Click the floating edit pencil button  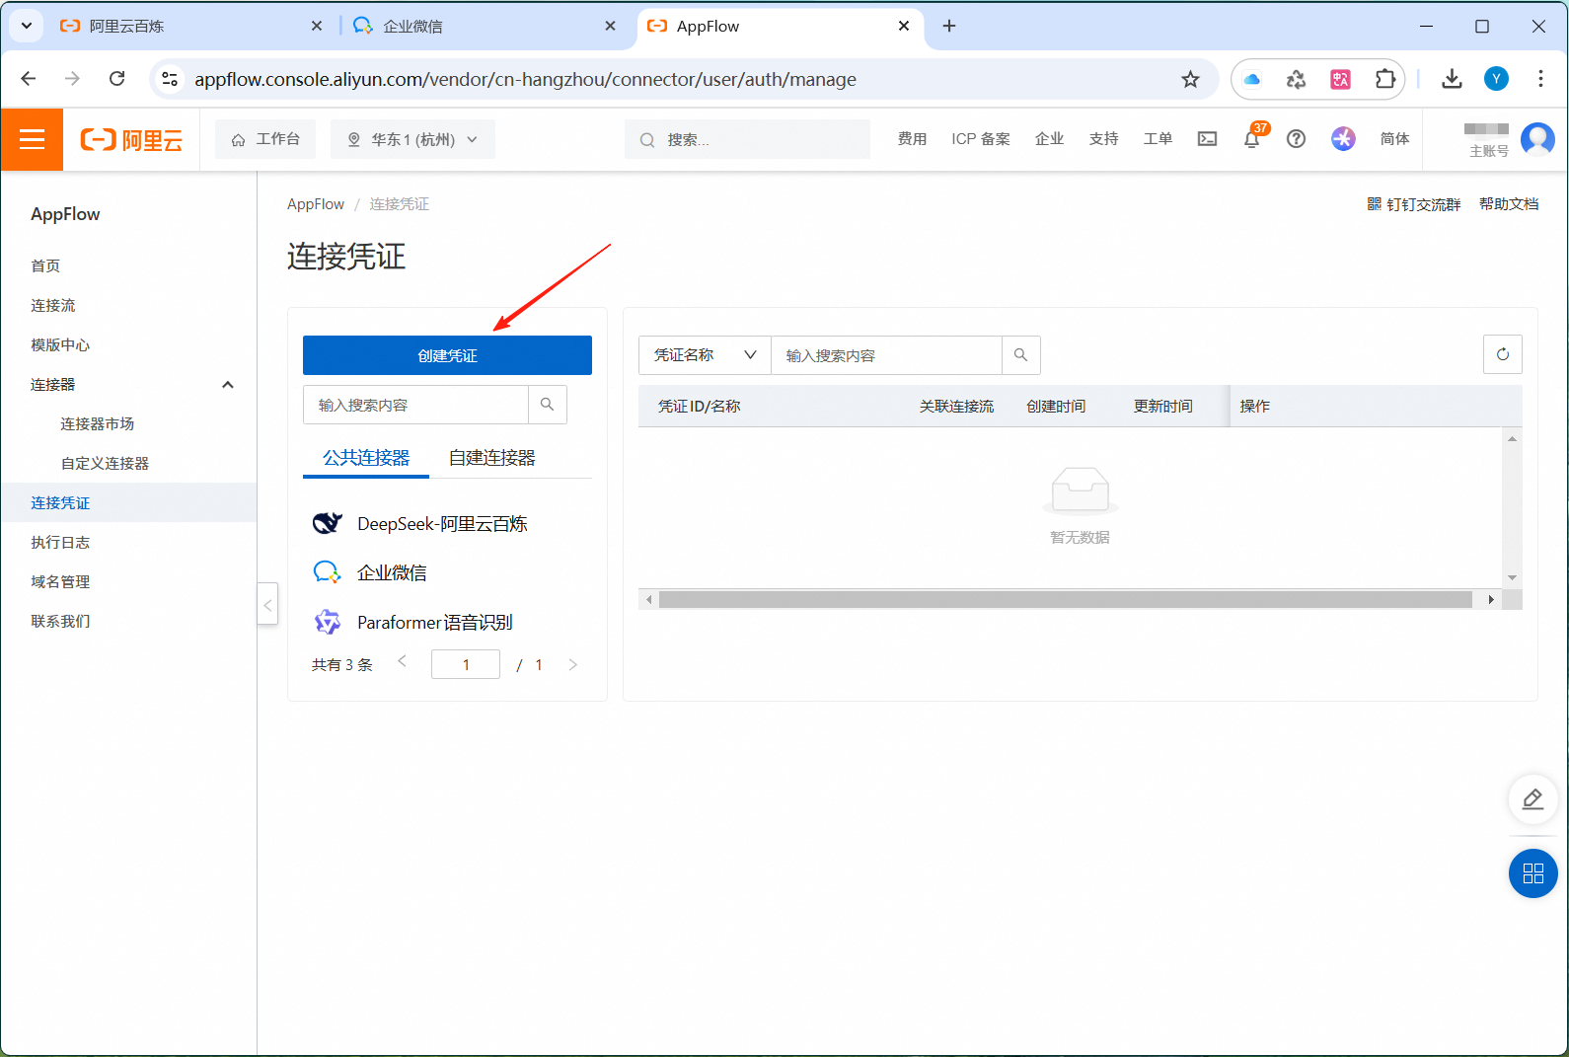point(1533,798)
